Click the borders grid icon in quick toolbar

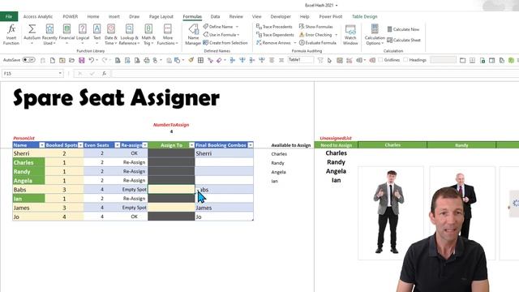(200, 60)
